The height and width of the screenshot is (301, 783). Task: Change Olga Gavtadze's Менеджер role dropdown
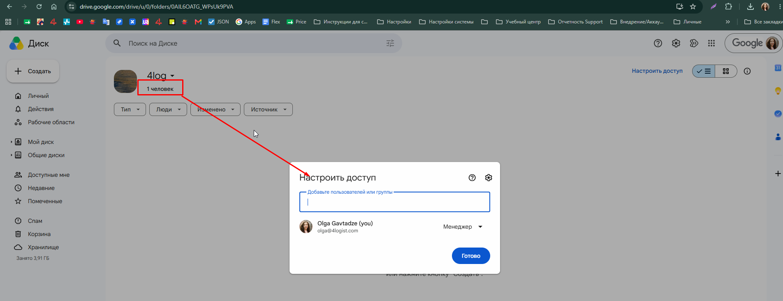click(x=463, y=227)
